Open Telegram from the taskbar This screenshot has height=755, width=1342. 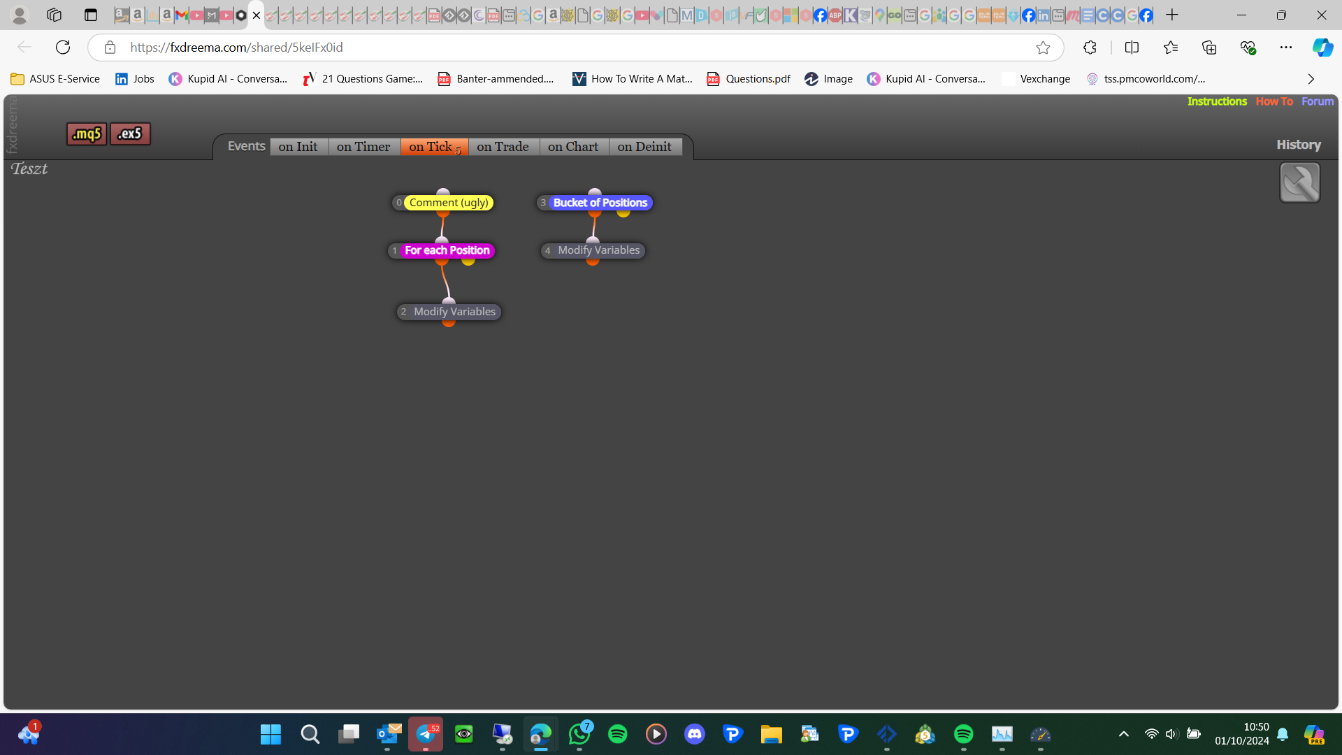tap(426, 734)
